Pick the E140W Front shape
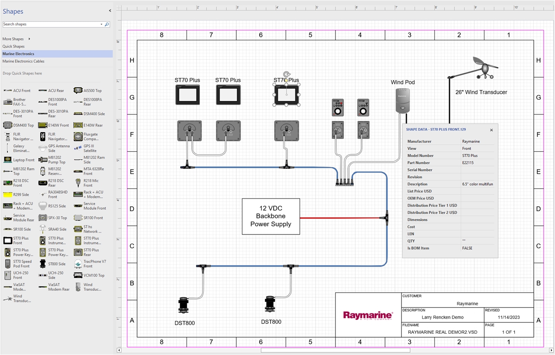The height and width of the screenshot is (355, 555). (53, 125)
